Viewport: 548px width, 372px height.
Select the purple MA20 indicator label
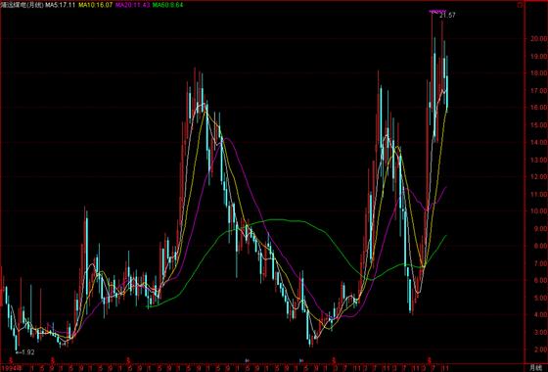(x=133, y=5)
